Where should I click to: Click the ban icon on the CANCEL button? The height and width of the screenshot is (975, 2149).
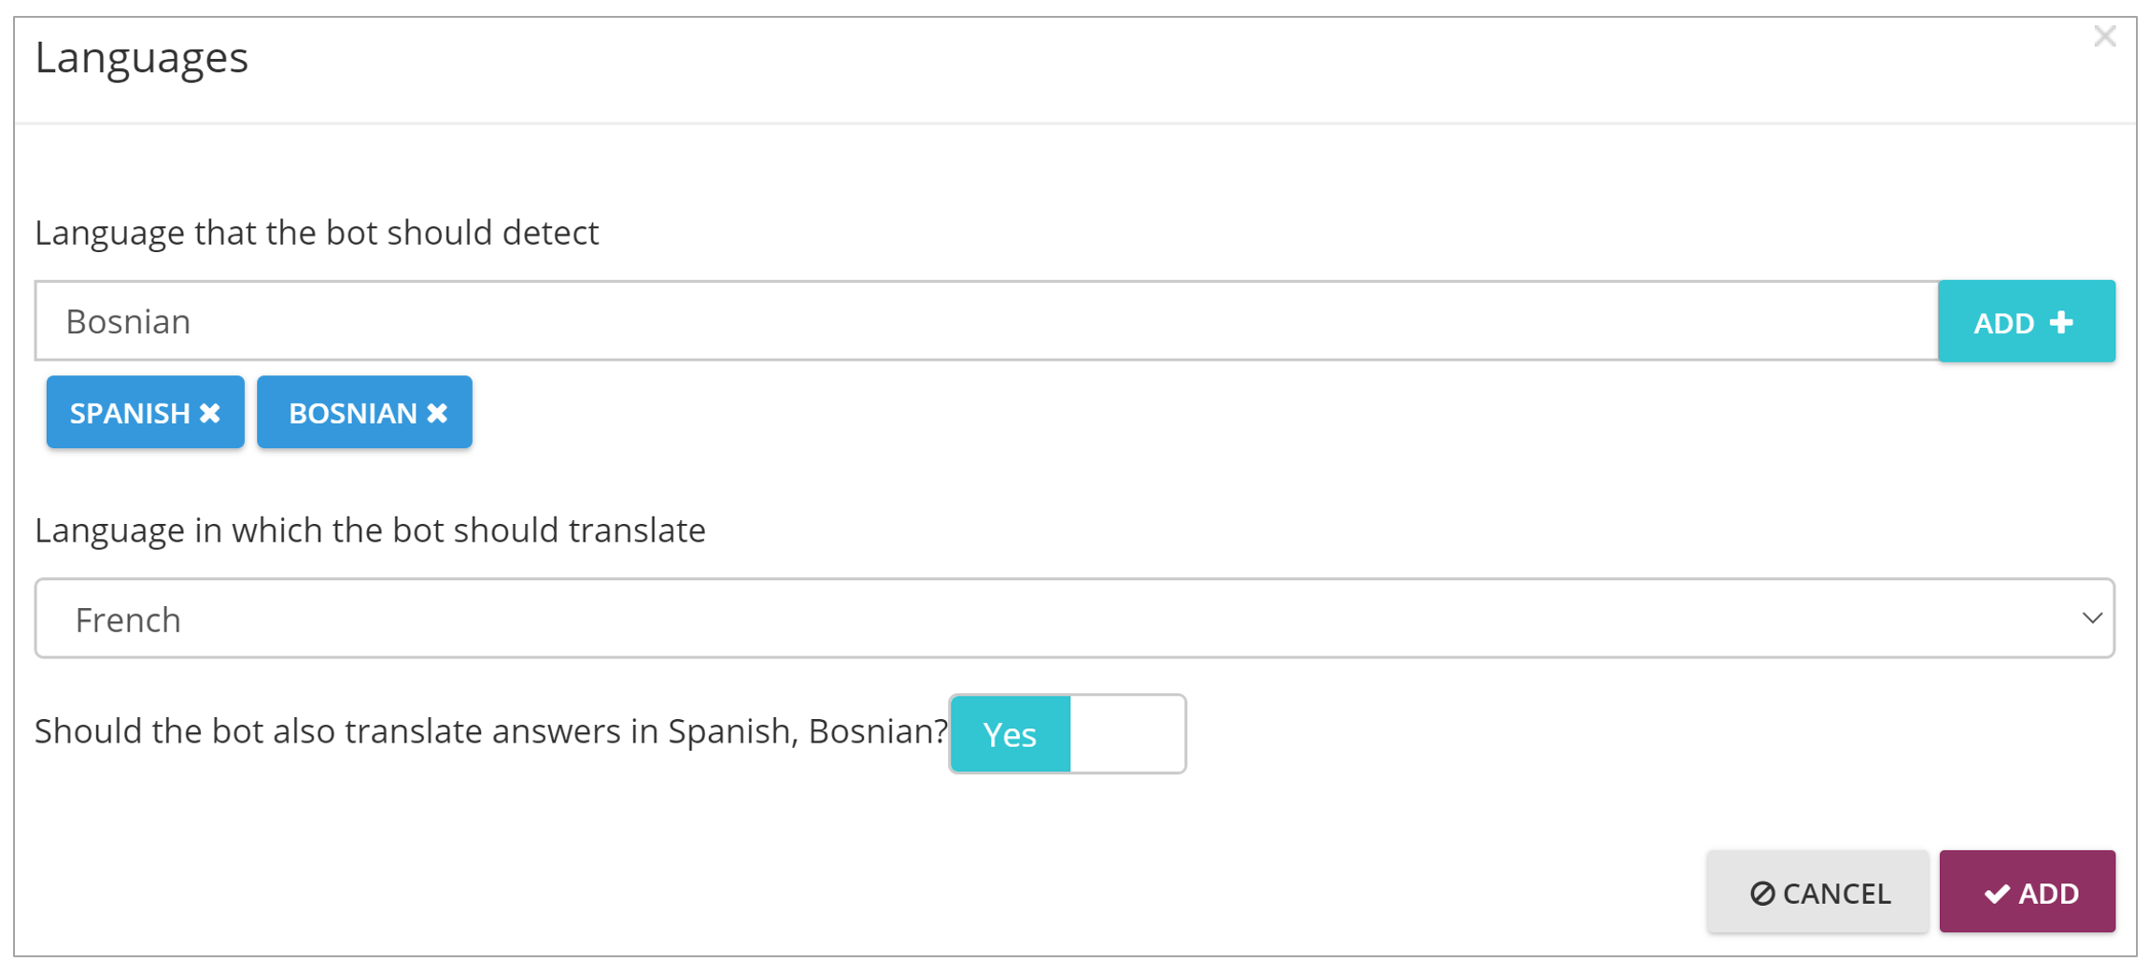pyautogui.click(x=1762, y=894)
